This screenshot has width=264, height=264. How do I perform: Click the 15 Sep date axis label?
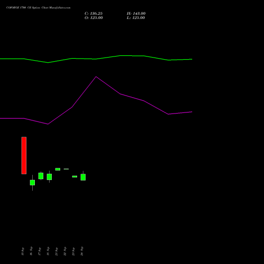[x=23, y=251]
